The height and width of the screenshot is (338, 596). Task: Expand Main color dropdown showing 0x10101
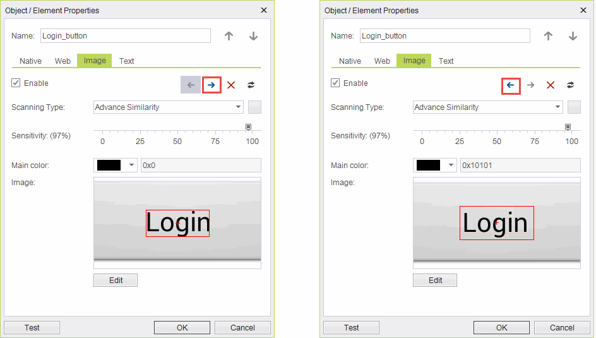coord(451,165)
